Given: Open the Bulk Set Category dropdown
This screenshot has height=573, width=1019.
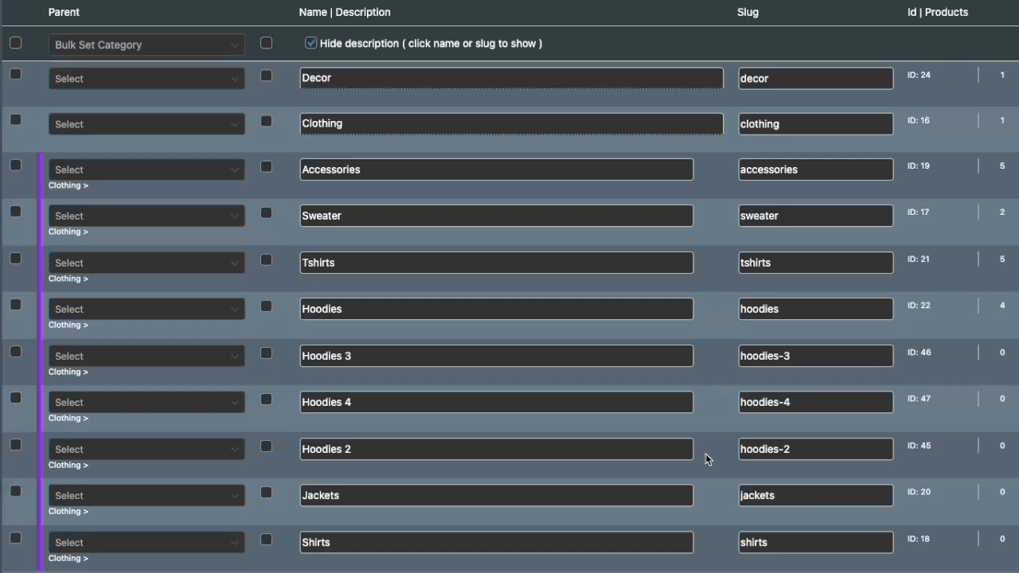Looking at the screenshot, I should (146, 45).
